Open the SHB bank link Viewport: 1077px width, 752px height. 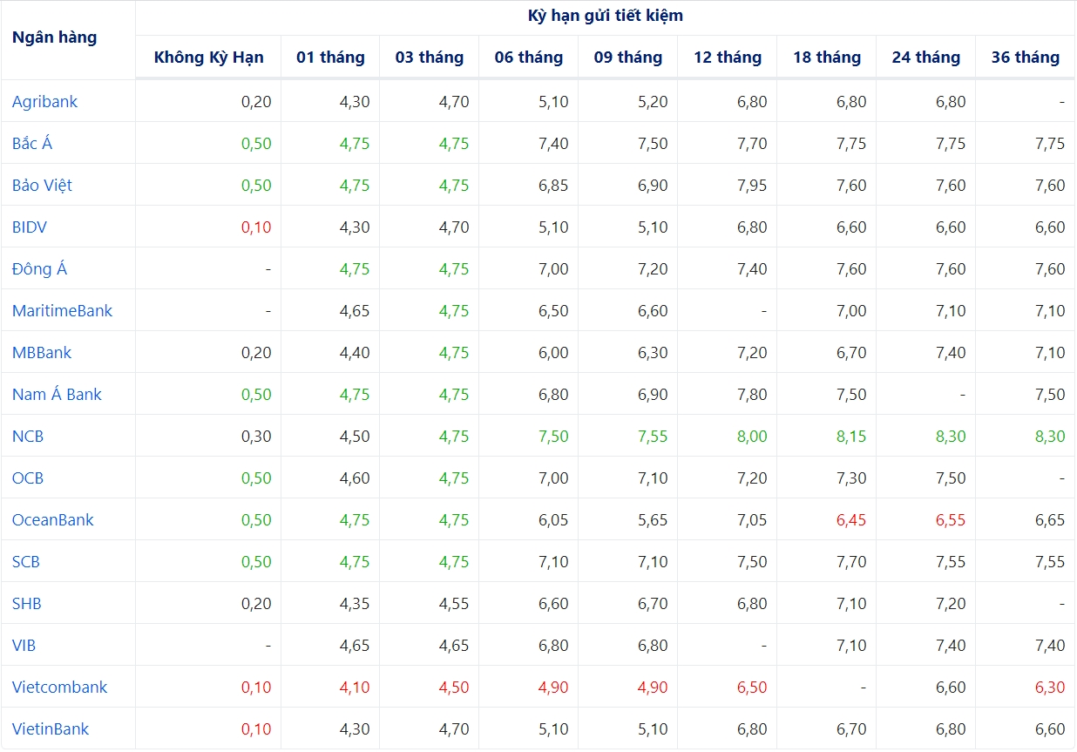click(x=27, y=604)
